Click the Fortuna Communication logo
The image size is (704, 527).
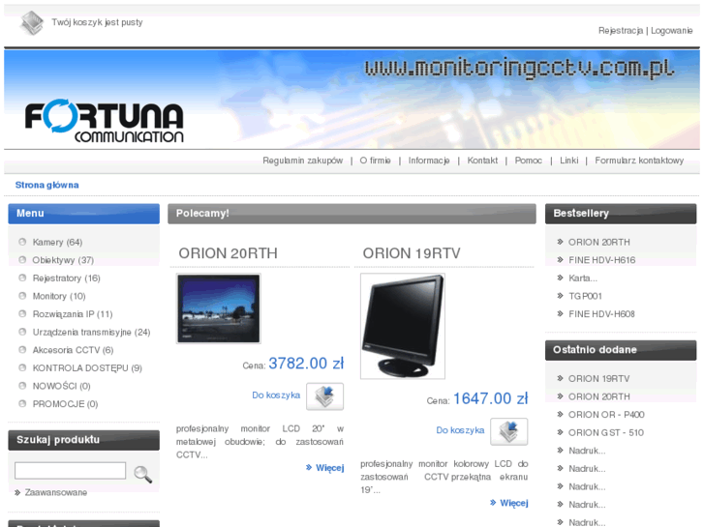pyautogui.click(x=105, y=121)
